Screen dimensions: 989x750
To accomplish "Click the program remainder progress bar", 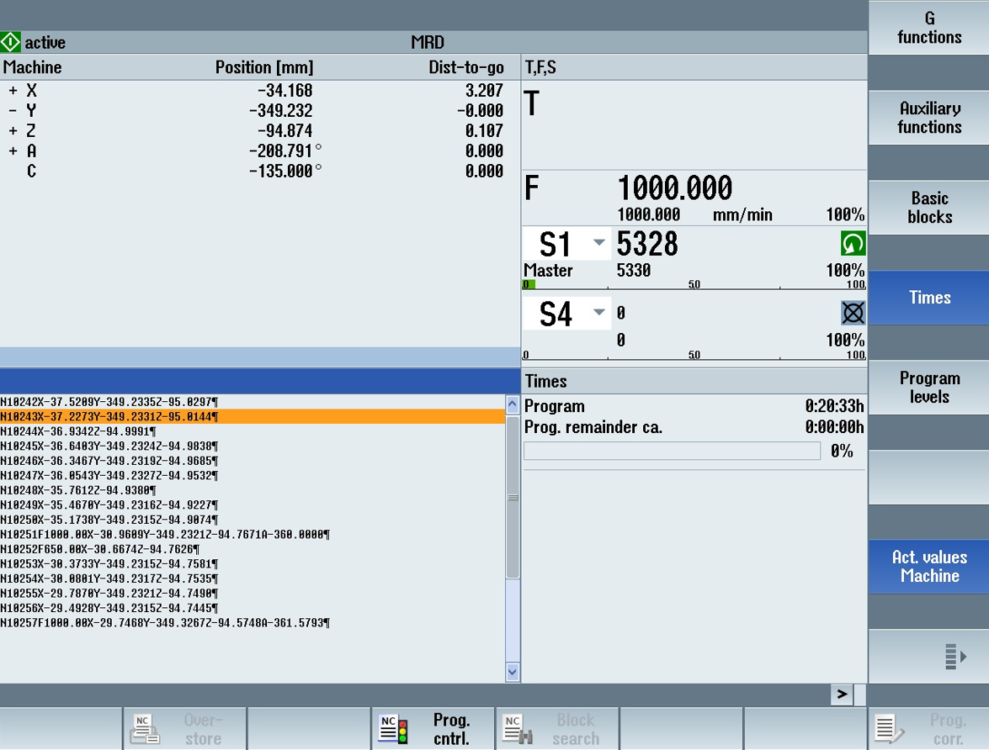I will click(672, 452).
